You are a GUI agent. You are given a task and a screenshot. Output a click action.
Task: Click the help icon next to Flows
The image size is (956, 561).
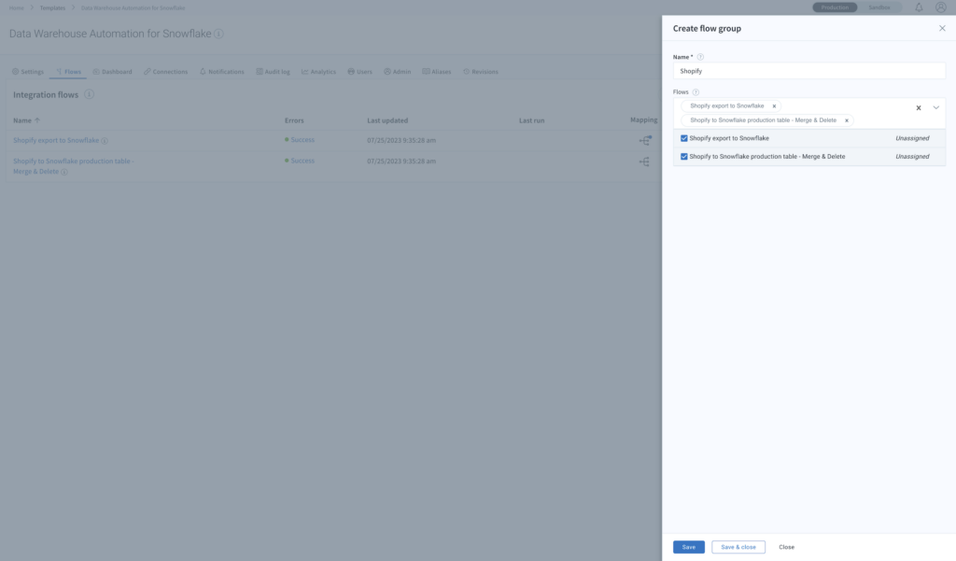(x=696, y=92)
